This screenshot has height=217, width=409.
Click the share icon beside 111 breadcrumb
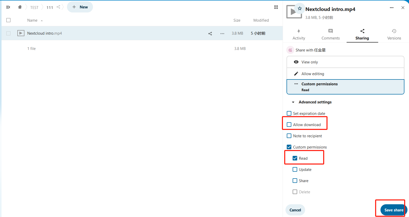[x=58, y=7]
